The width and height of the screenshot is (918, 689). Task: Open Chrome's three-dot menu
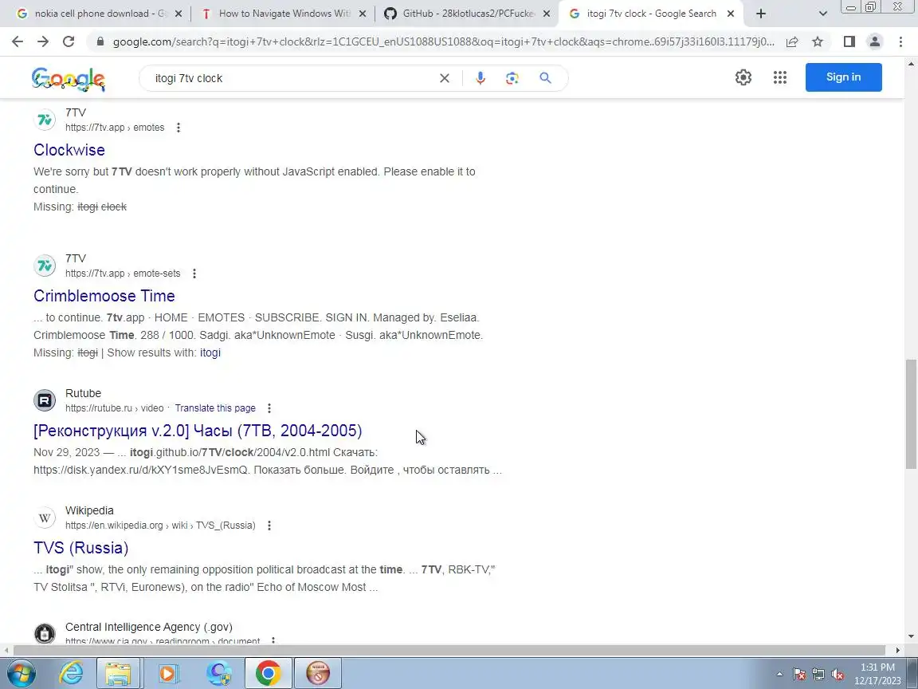click(x=900, y=41)
